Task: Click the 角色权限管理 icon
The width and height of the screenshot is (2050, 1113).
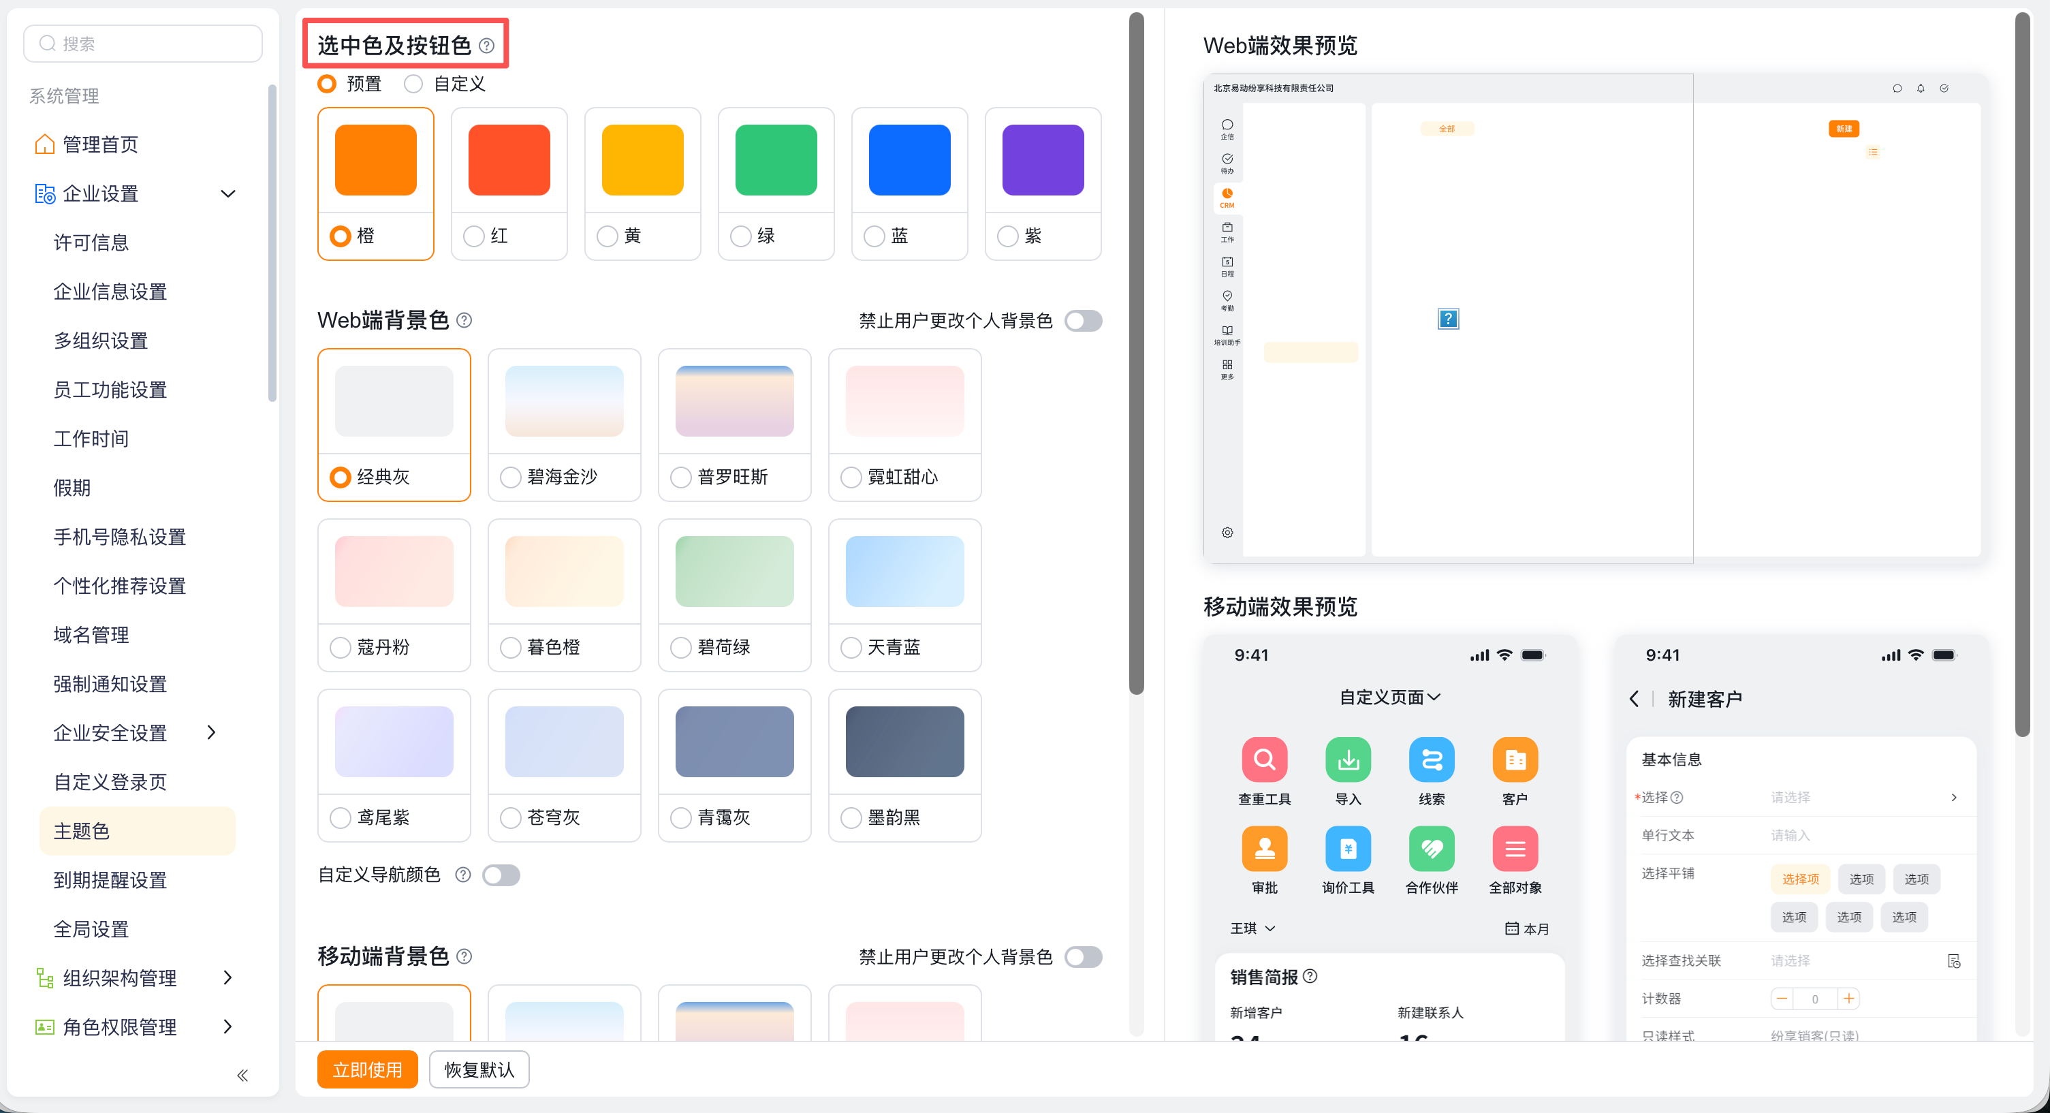Action: 44,1027
